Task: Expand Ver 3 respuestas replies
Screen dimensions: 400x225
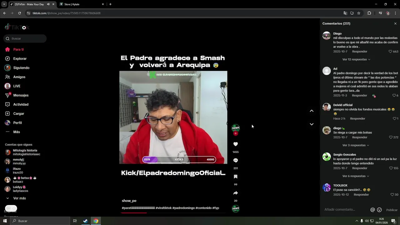Action: pos(356,145)
